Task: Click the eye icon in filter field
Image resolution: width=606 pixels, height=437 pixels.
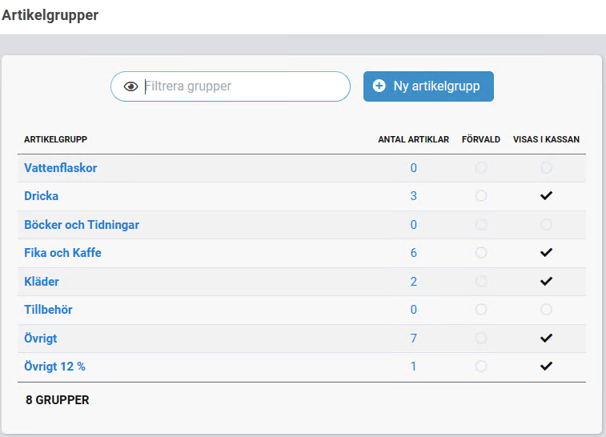Action: (x=131, y=86)
